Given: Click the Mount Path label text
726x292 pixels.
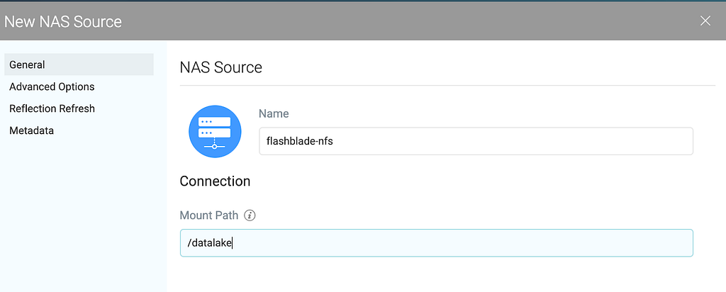Looking at the screenshot, I should [209, 215].
